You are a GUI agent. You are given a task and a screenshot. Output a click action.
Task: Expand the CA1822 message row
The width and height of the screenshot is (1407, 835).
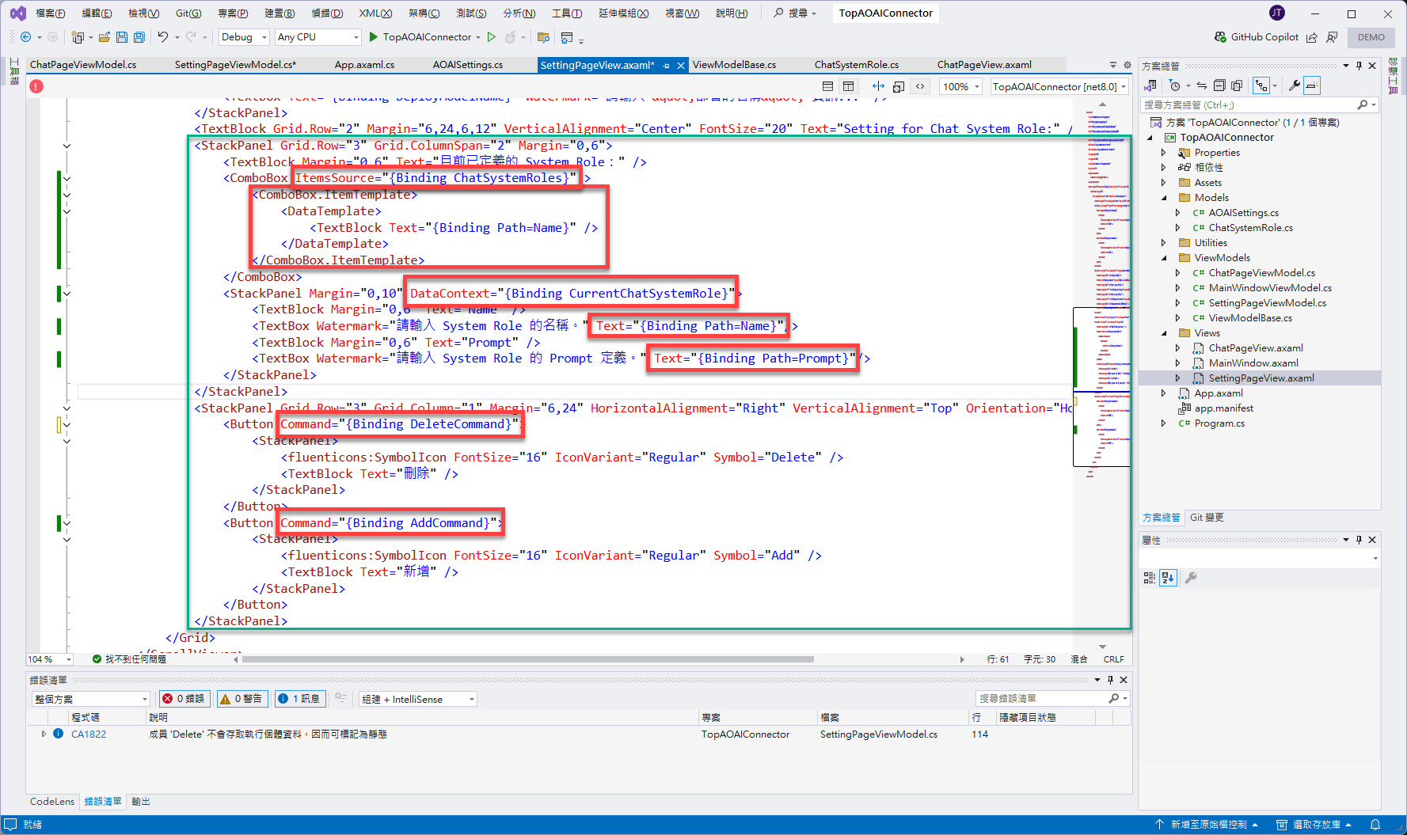pos(44,734)
